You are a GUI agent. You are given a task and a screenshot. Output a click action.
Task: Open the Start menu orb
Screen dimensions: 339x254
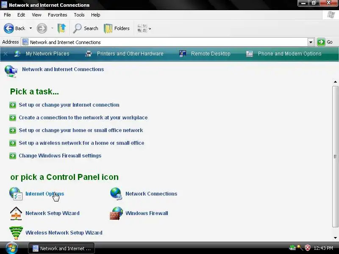point(12,248)
